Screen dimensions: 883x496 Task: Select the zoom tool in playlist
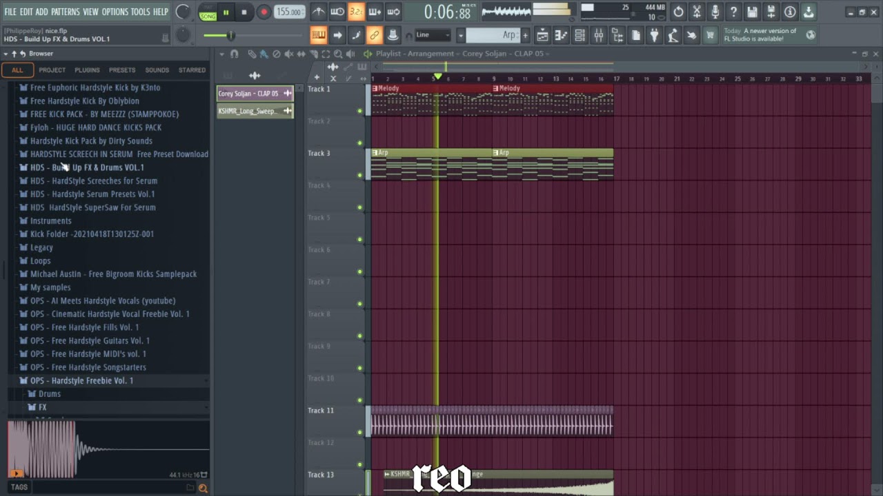(x=338, y=54)
